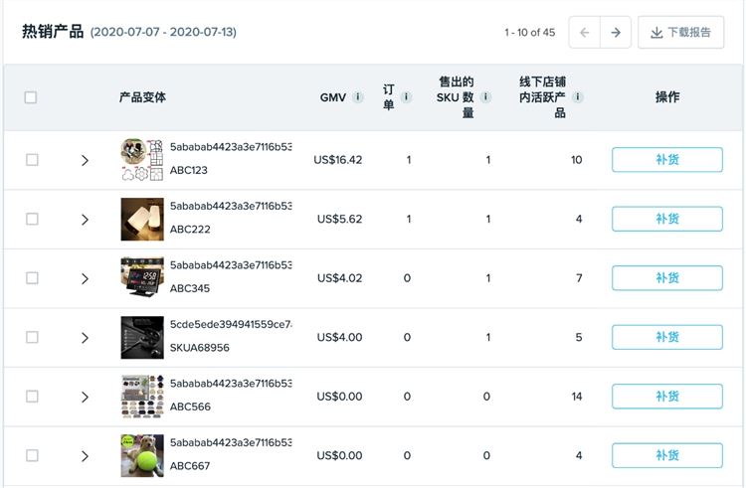Check the box for product ABC123
The image size is (746, 488).
[x=32, y=160]
